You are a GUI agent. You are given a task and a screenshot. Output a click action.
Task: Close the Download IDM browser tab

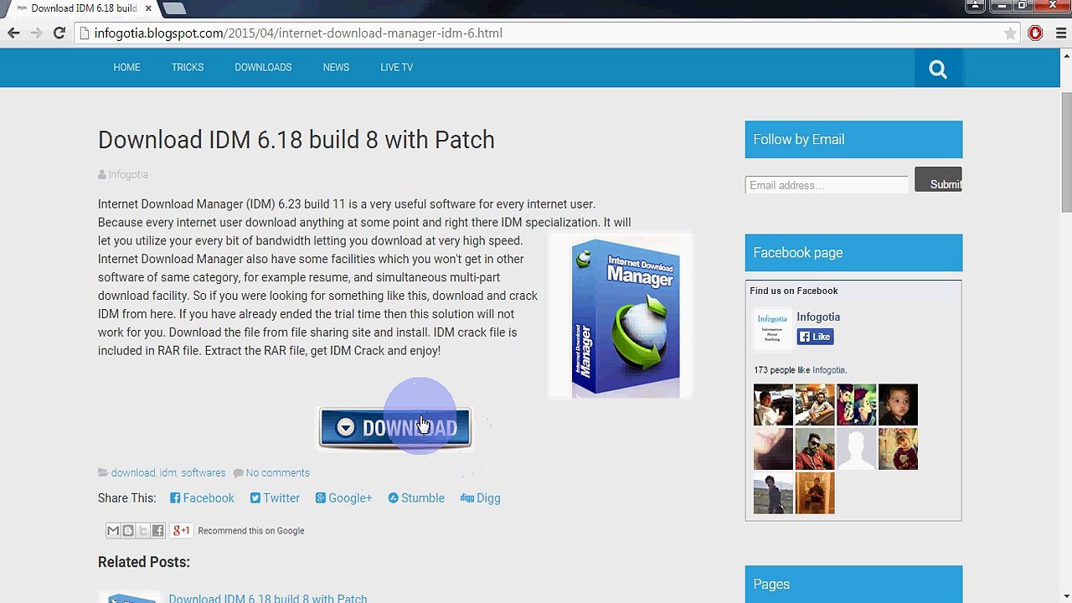coord(148,8)
